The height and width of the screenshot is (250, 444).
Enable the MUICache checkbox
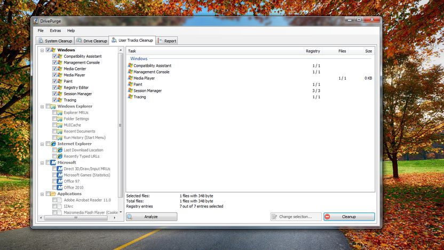[54, 125]
